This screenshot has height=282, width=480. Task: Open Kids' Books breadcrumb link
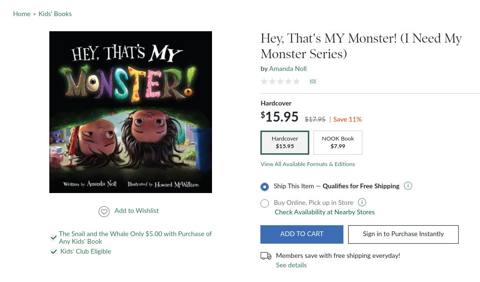pos(55,14)
